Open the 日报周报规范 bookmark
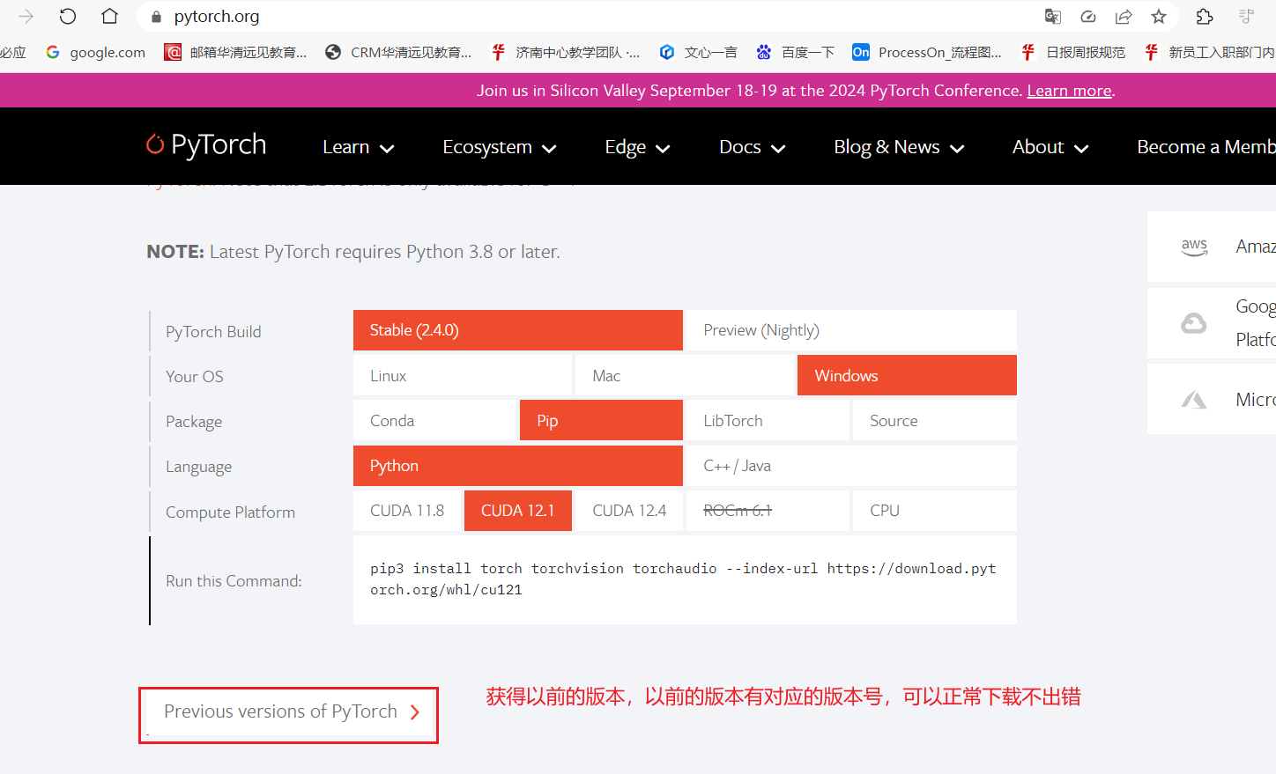The width and height of the screenshot is (1276, 774). pos(1073,52)
